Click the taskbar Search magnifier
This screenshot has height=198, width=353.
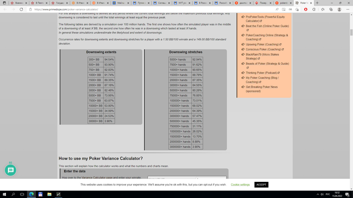(13, 194)
